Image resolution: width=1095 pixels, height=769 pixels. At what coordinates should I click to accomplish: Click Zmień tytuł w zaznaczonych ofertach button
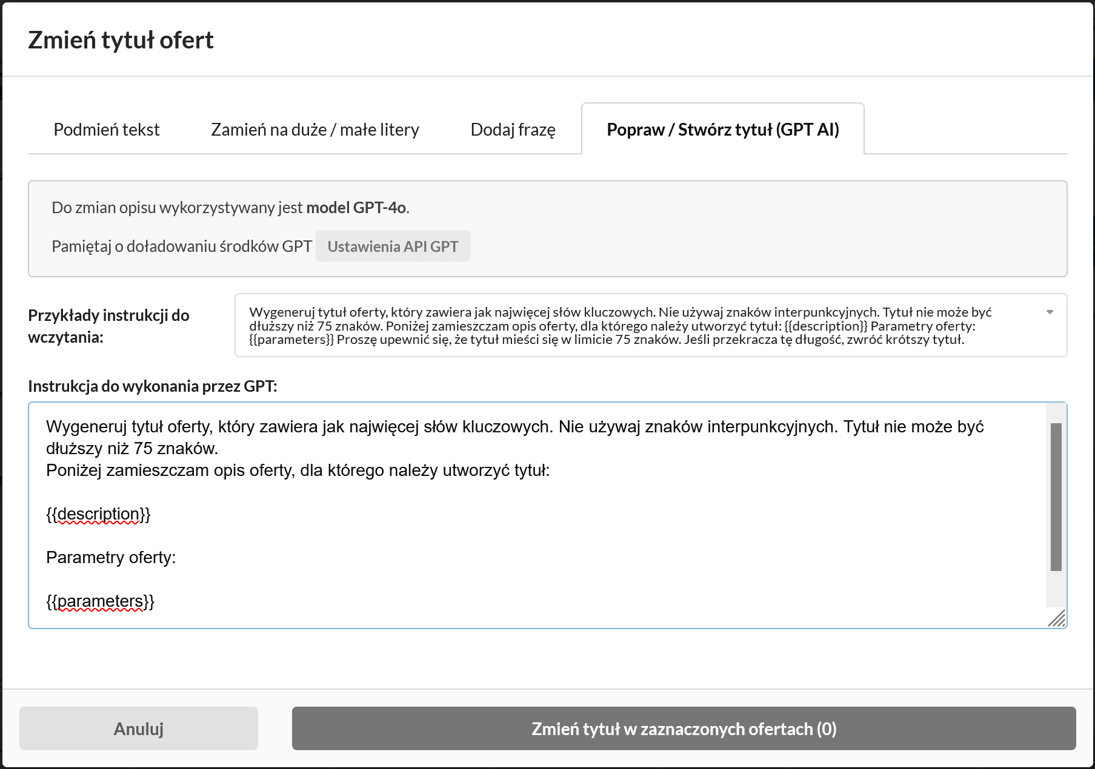684,728
